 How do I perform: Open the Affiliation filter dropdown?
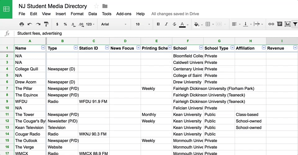pos(264,48)
